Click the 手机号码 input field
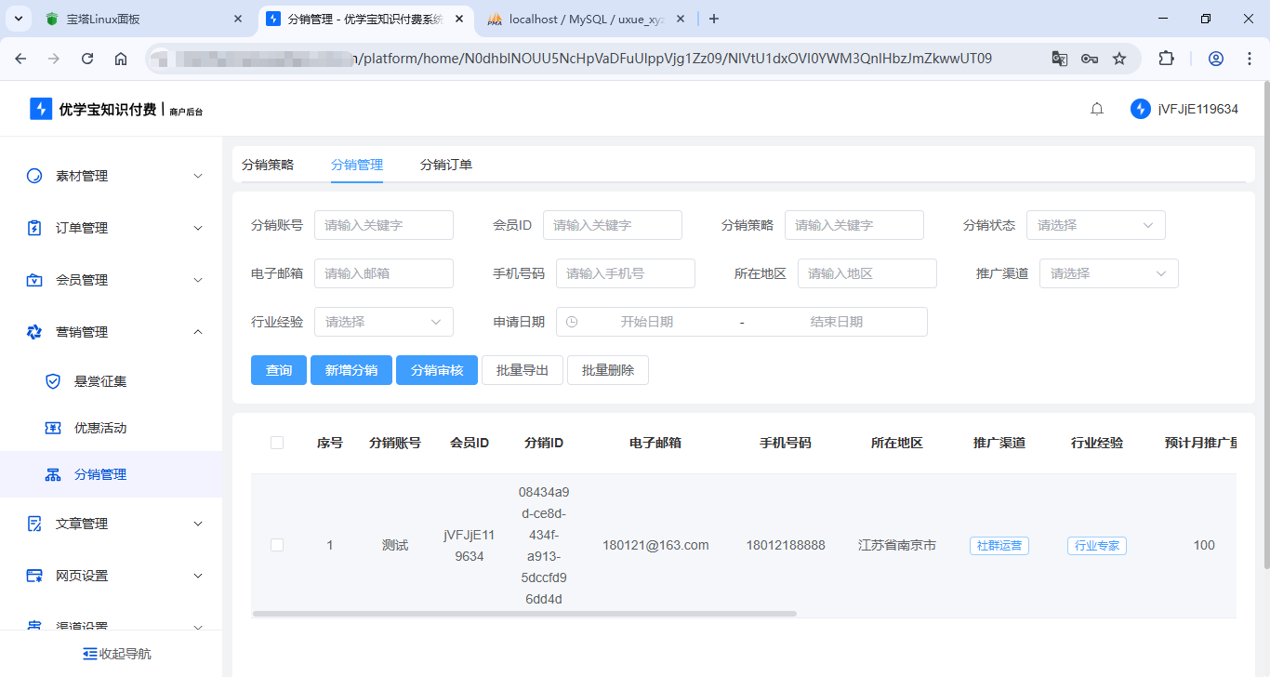This screenshot has width=1270, height=677. click(x=625, y=273)
